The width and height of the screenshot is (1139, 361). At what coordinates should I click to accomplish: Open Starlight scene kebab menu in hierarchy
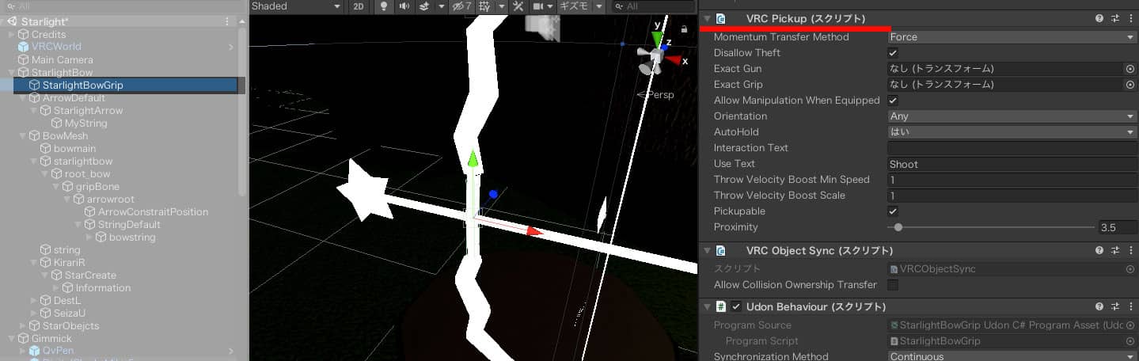(x=228, y=21)
